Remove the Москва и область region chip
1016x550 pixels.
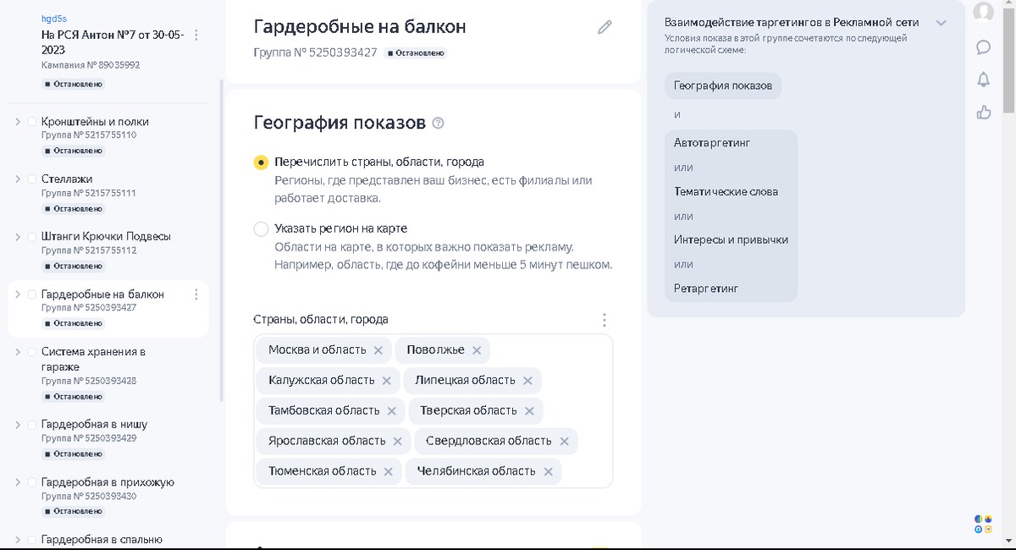pyautogui.click(x=379, y=349)
